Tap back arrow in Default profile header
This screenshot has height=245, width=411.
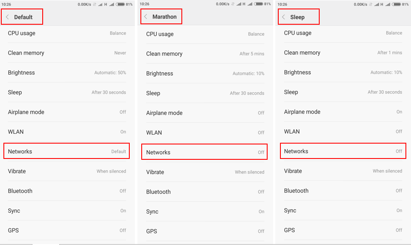(8, 17)
